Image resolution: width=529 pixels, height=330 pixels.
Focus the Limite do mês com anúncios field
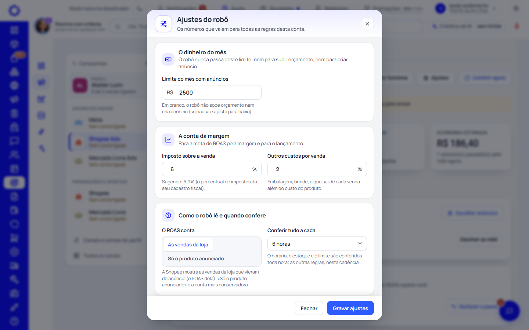(212, 92)
